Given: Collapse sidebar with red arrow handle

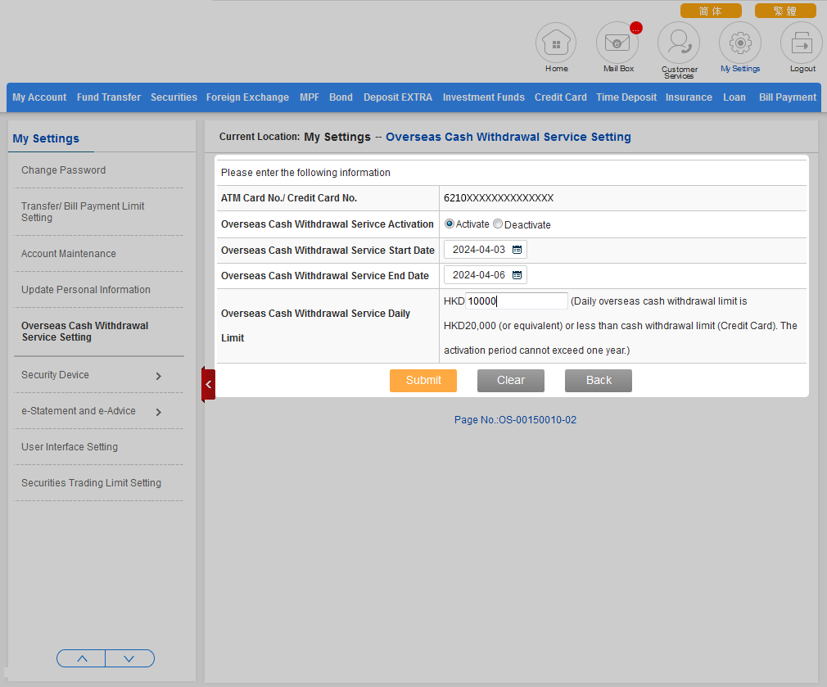Looking at the screenshot, I should pyautogui.click(x=208, y=384).
